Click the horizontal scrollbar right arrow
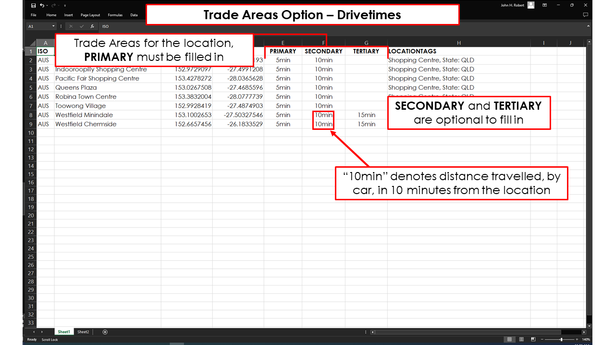Viewport: 615px width, 345px height. coord(584,332)
